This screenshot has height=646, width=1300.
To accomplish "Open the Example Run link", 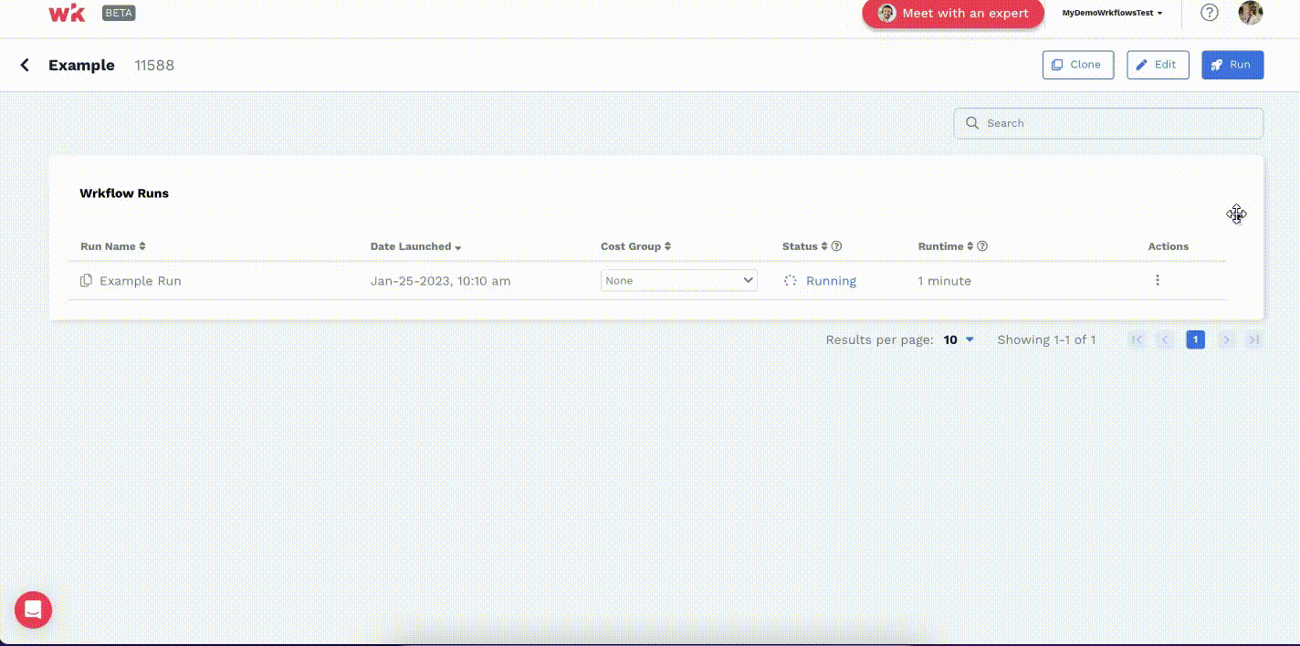I will tap(141, 281).
